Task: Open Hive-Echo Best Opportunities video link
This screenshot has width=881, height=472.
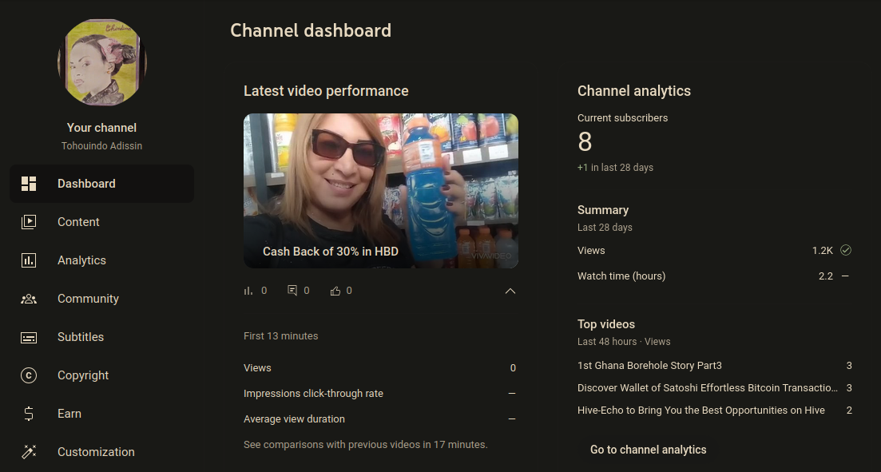Action: pos(701,411)
